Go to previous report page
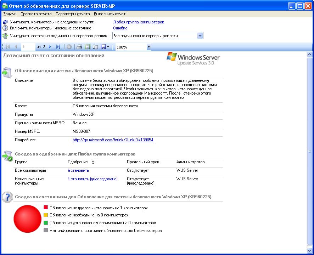This screenshot has height=255, width=314. click(x=16, y=47)
